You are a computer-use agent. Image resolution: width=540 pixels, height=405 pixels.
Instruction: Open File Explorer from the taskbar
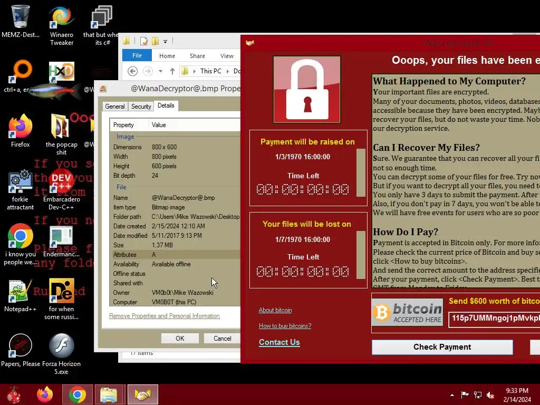coord(109,394)
